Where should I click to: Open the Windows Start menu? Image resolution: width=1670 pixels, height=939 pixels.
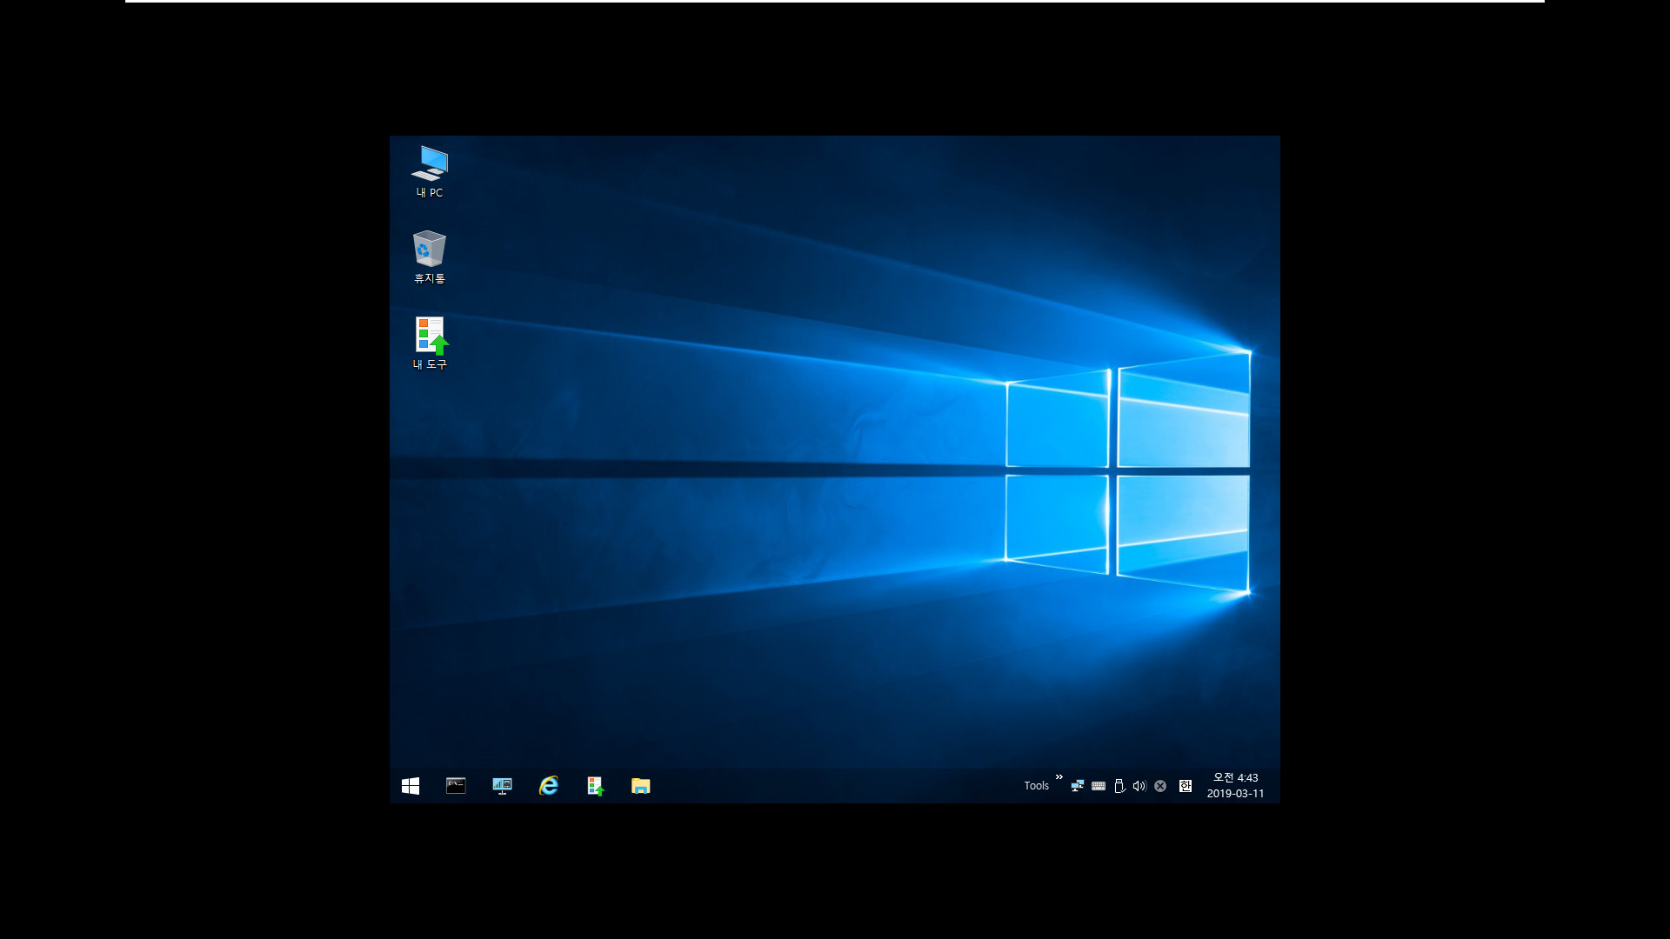click(x=411, y=786)
